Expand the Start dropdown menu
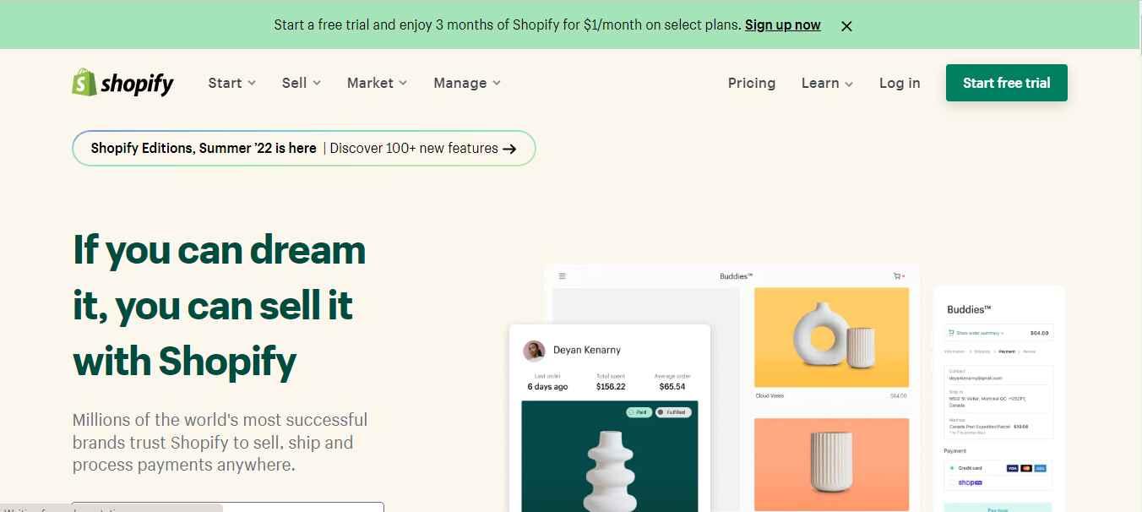The height and width of the screenshot is (512, 1142). 231,83
